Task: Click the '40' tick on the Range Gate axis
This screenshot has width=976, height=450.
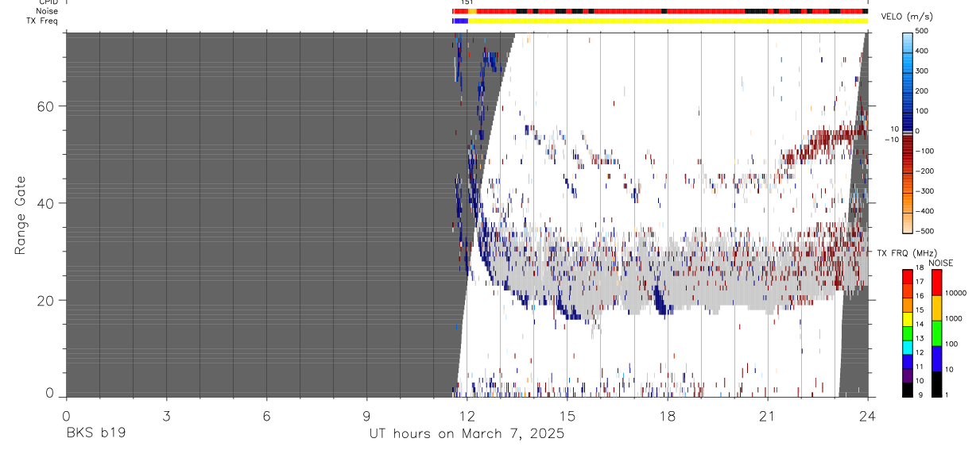Action: pos(46,203)
